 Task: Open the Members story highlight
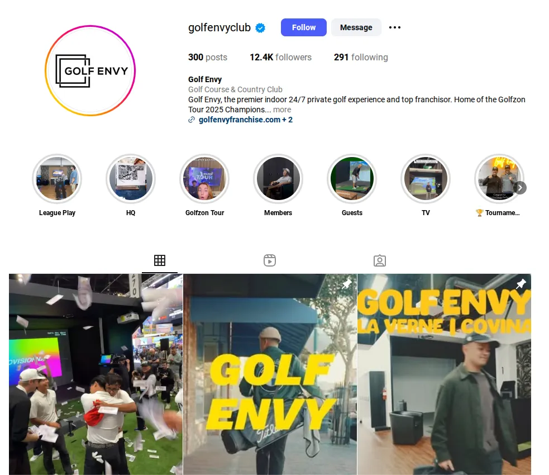[278, 179]
